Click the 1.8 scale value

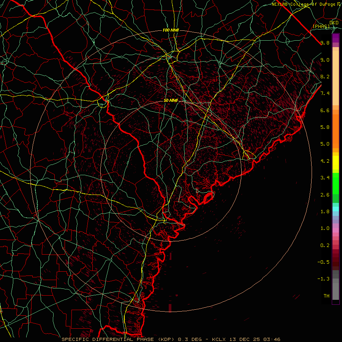[x=325, y=212]
